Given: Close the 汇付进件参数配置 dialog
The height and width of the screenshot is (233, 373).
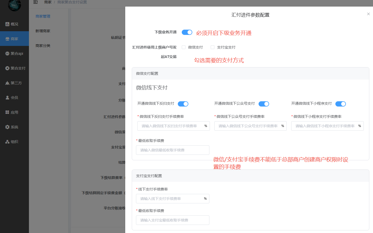Looking at the screenshot, I should click(x=368, y=14).
